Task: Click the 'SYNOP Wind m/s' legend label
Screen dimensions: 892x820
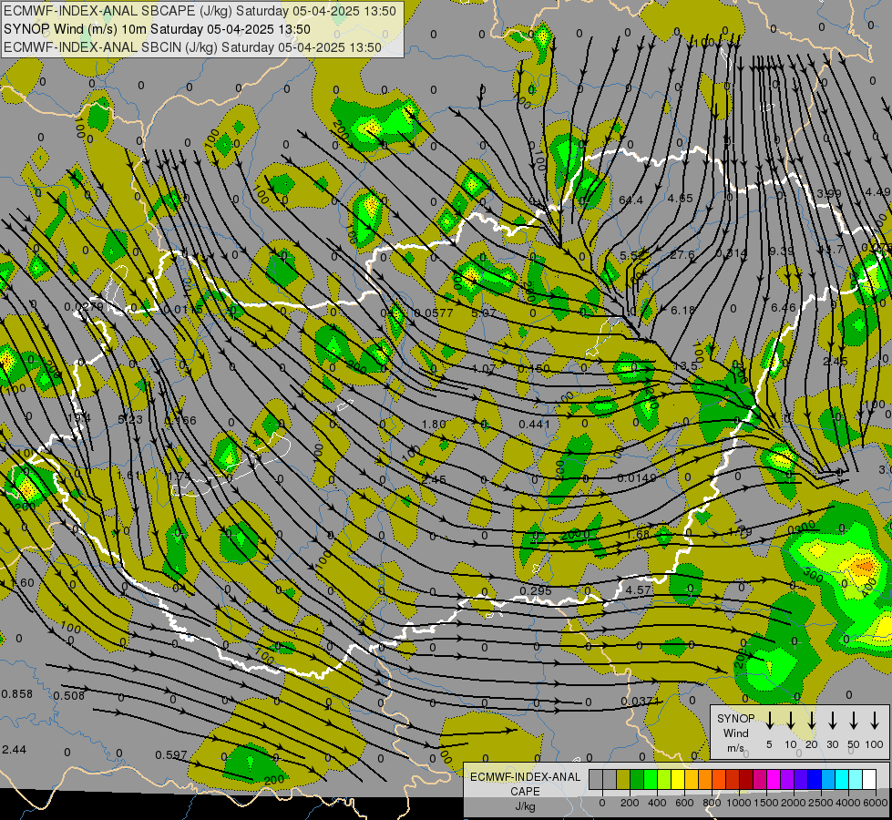Action: (735, 733)
